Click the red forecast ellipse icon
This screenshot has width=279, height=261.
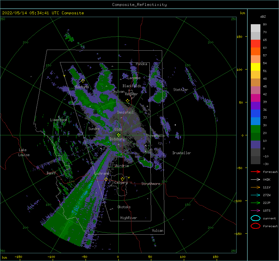coord(255,226)
